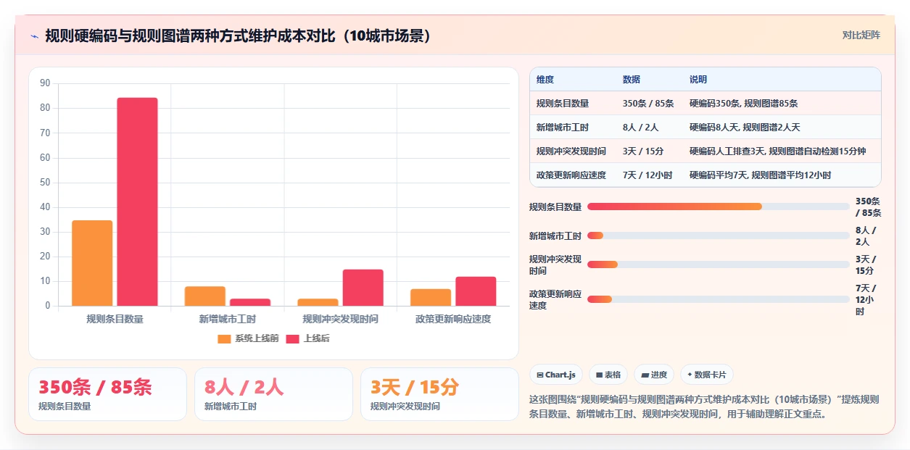Click the orange bar for 规则条目数量
The image size is (910, 450).
92,263
